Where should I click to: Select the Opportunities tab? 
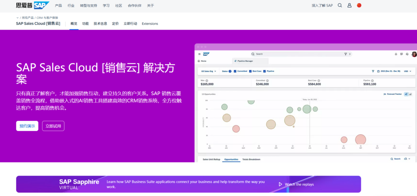click(231, 159)
